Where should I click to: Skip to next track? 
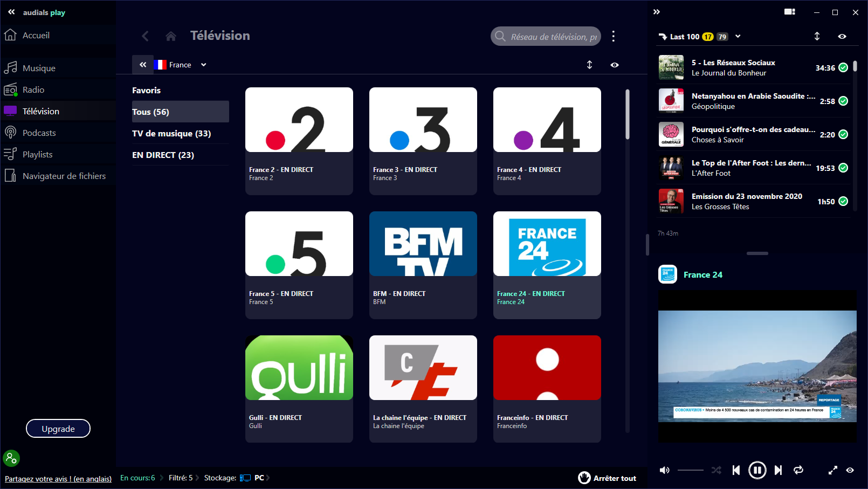click(x=778, y=470)
